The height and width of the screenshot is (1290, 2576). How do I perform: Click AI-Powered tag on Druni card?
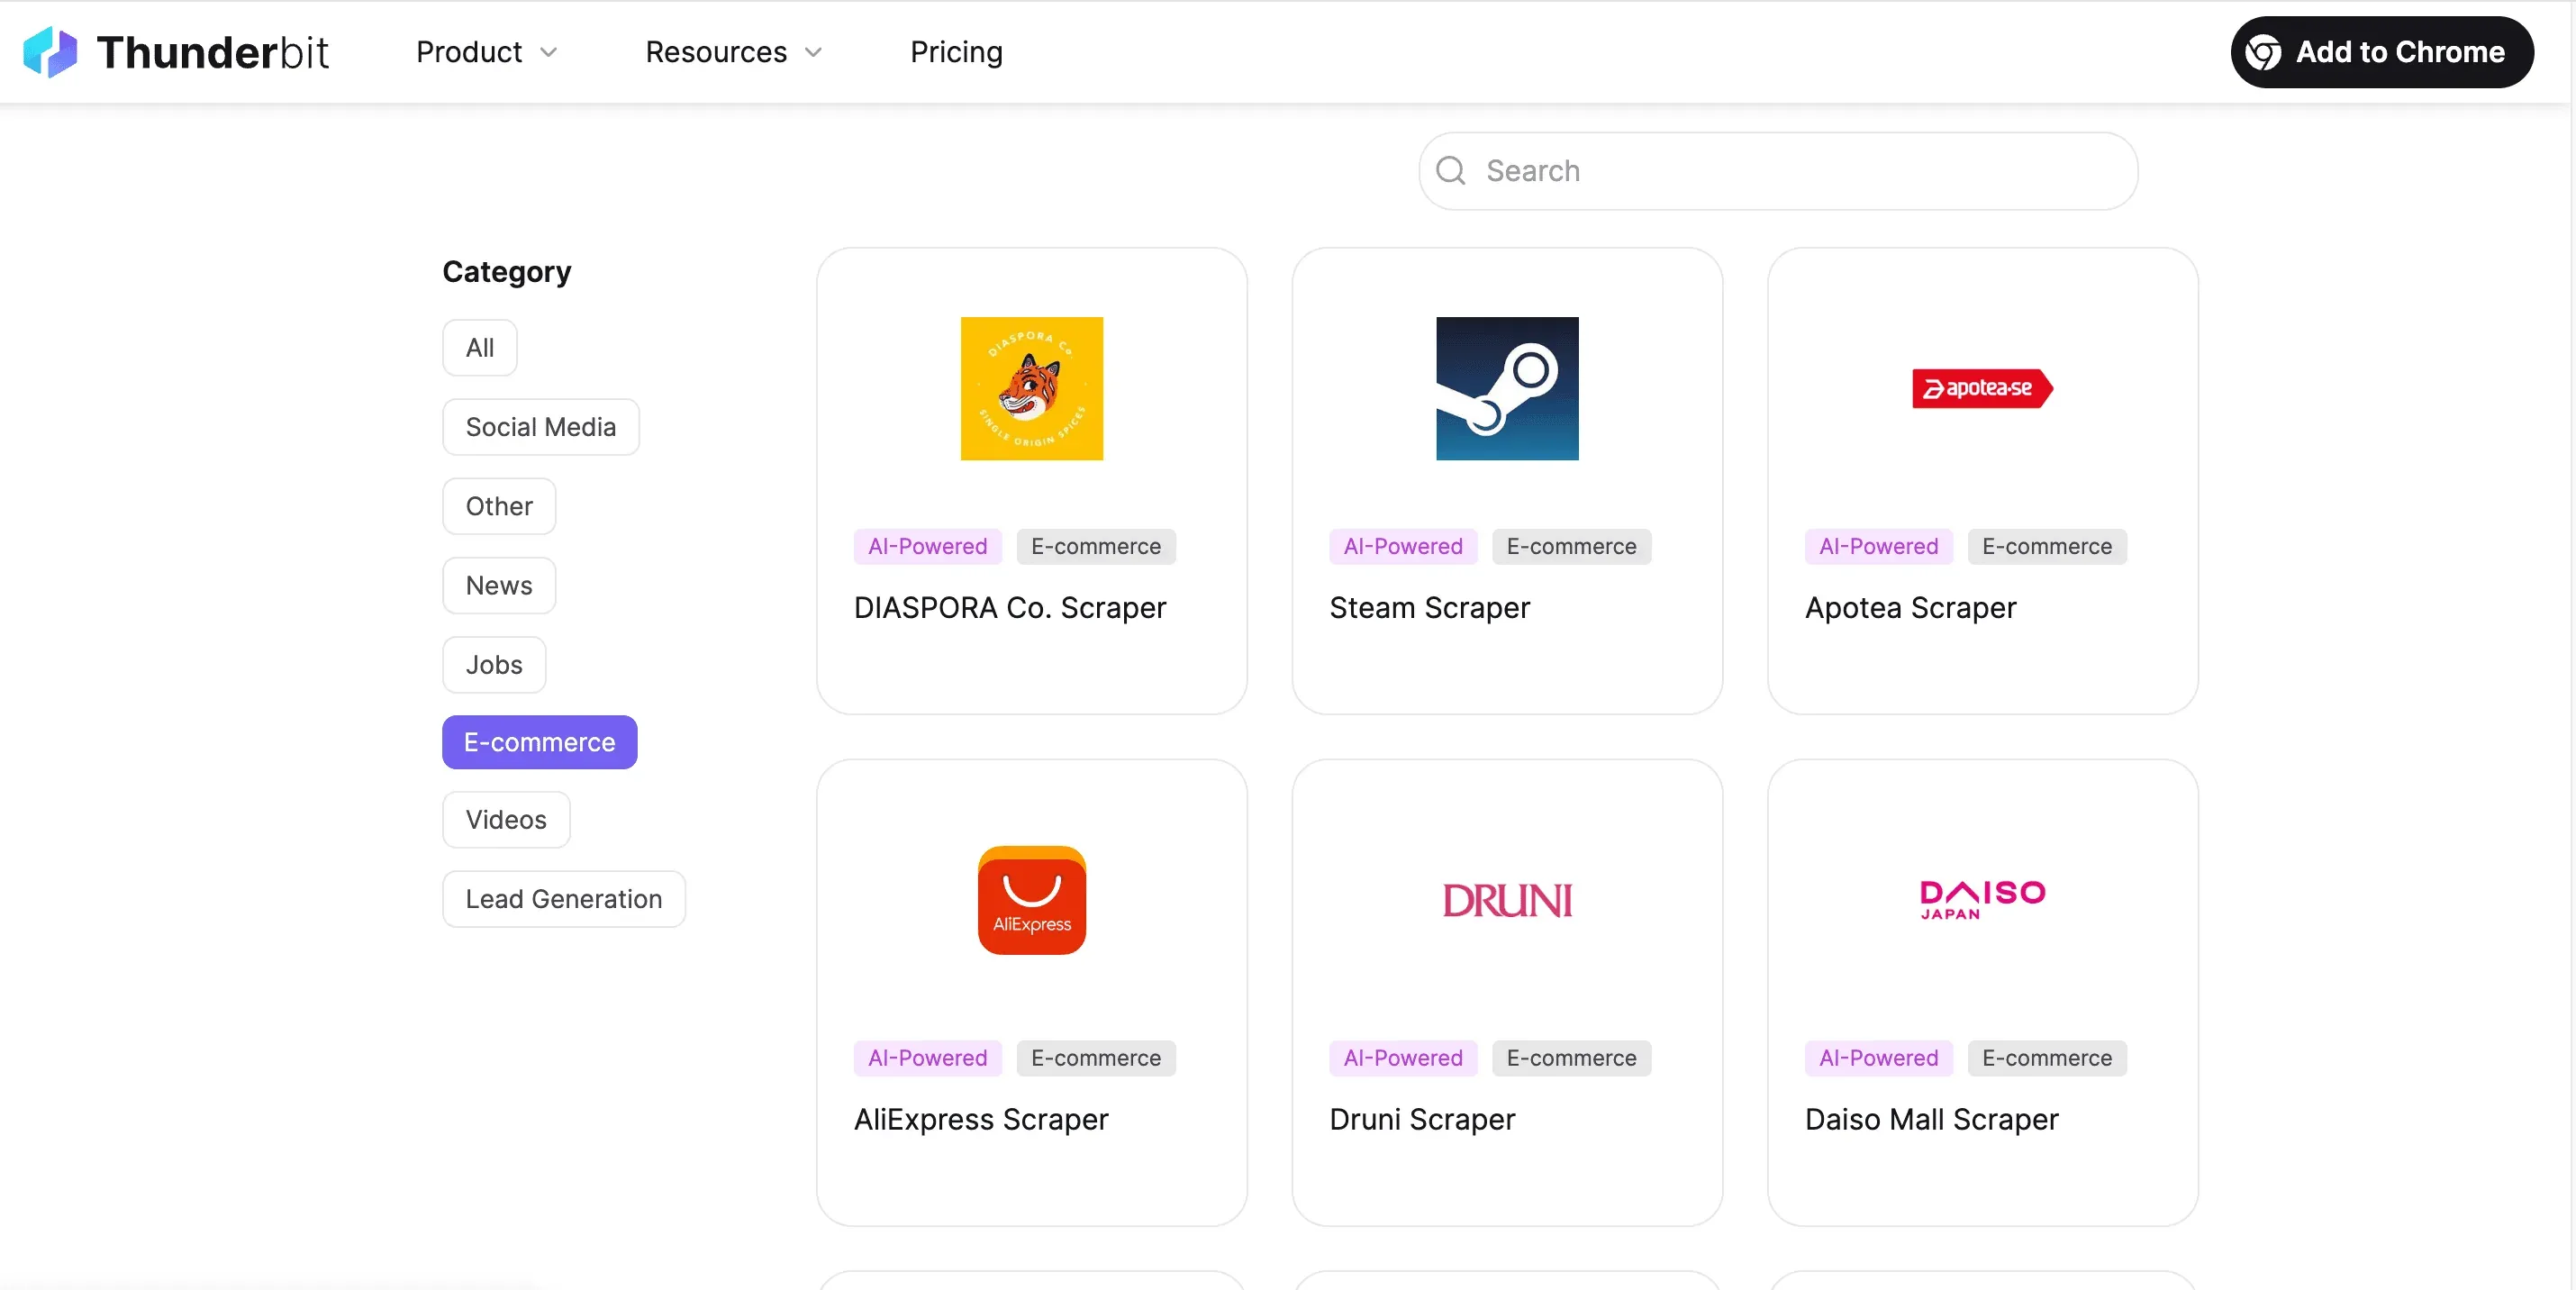1403,1058
